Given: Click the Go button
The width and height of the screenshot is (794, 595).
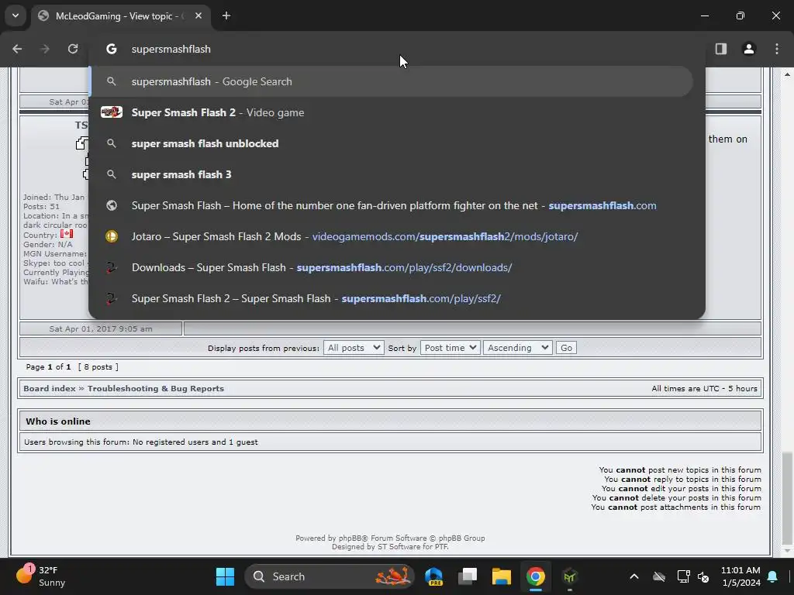Looking at the screenshot, I should coord(566,348).
